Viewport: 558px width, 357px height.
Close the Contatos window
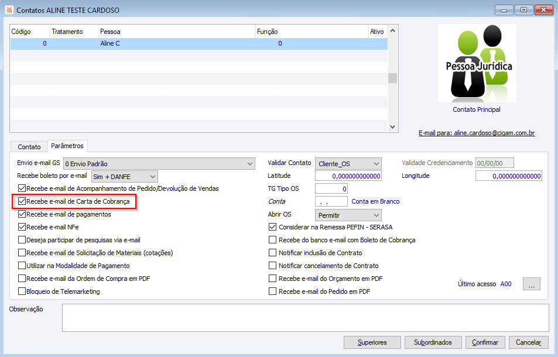tap(544, 10)
